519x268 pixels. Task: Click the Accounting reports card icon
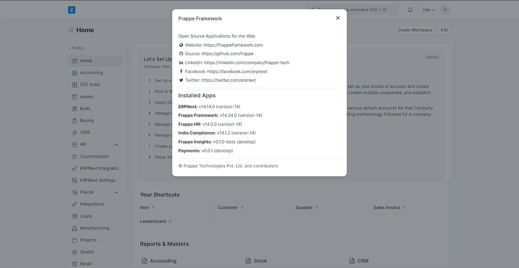point(144,261)
